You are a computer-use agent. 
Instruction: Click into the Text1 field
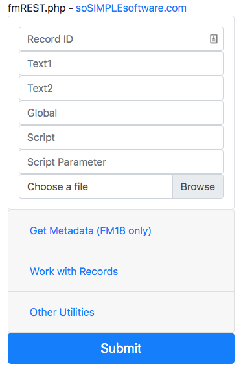click(121, 63)
